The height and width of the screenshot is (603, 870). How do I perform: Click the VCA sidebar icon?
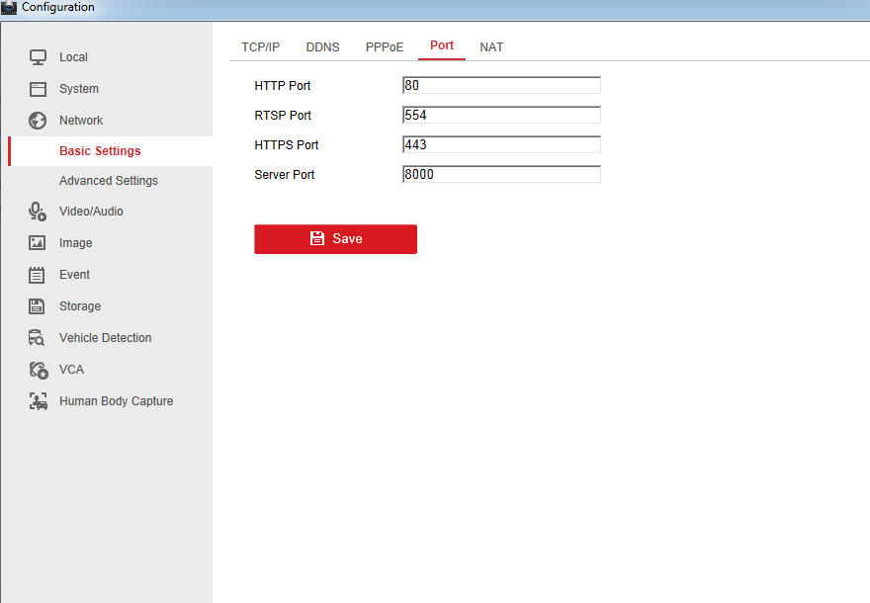pyautogui.click(x=38, y=370)
